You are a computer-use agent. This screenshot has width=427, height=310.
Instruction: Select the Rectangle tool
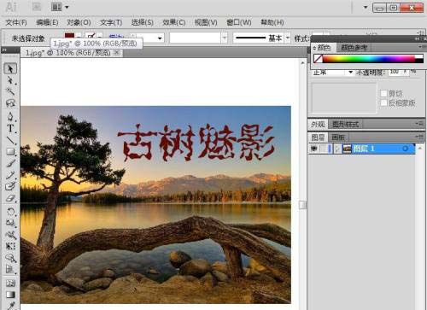[x=10, y=152]
